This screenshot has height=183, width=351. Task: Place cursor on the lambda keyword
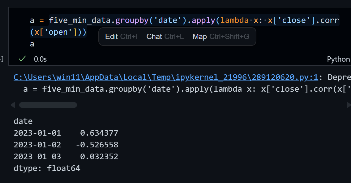click(x=234, y=20)
